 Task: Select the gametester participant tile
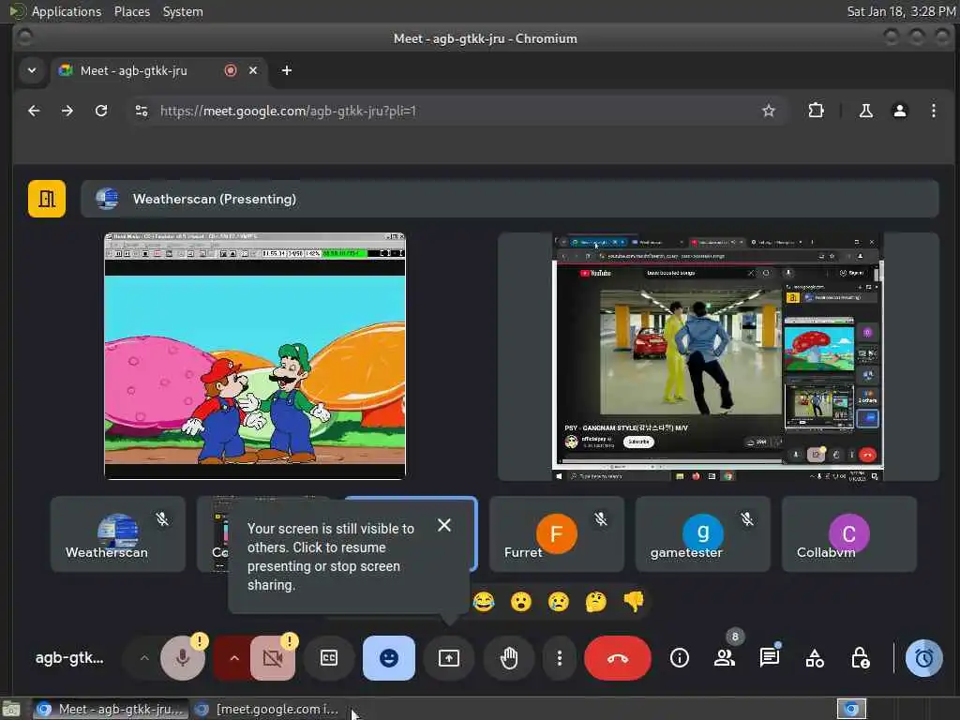pos(703,534)
